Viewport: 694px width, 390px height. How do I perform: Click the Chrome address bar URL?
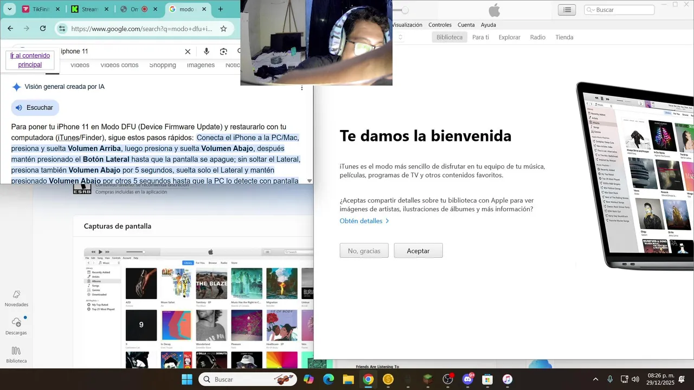(x=142, y=29)
